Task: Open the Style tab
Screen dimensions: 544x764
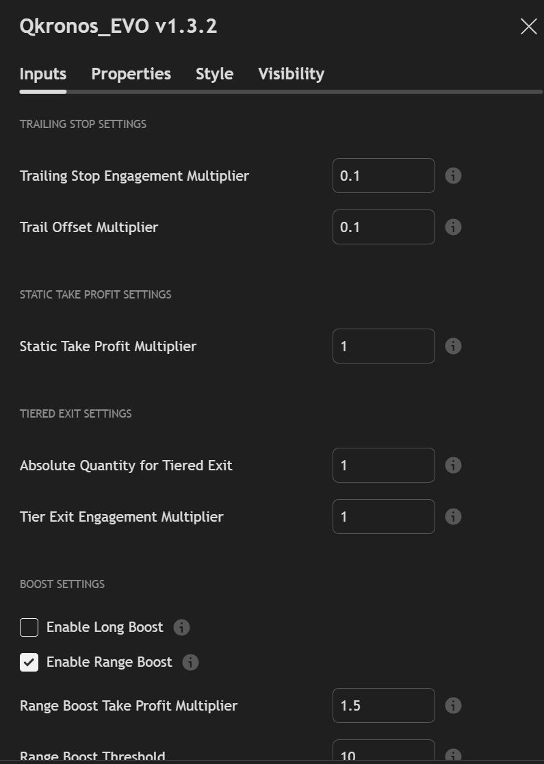Action: coord(214,74)
